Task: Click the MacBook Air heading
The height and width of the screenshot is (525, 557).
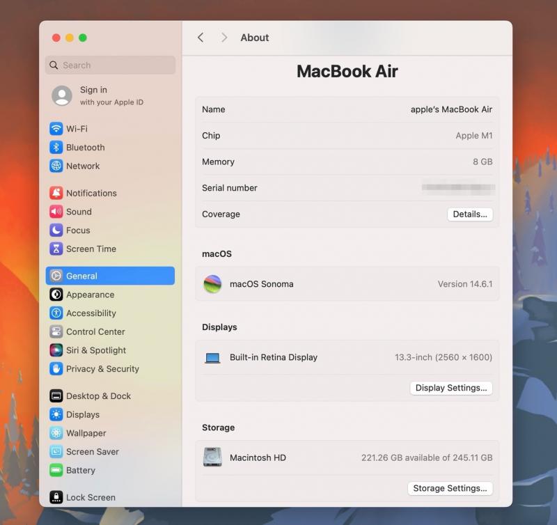Action: pyautogui.click(x=347, y=72)
